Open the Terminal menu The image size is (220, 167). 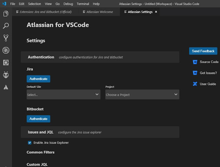[83, 4]
